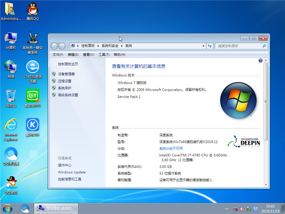Open the Windows Update link

coord(72,172)
